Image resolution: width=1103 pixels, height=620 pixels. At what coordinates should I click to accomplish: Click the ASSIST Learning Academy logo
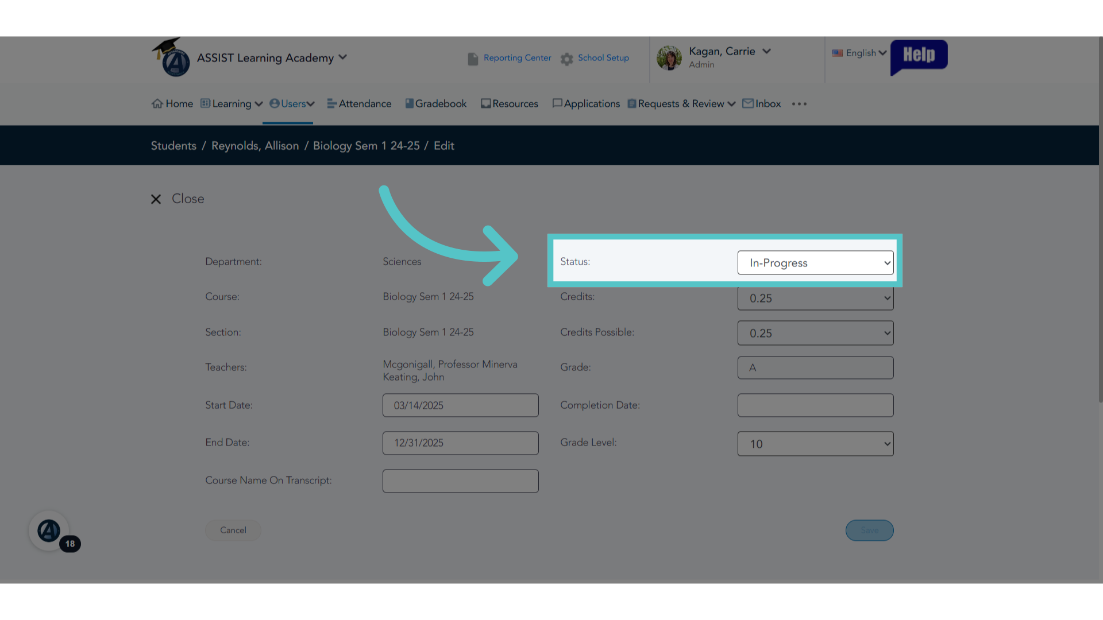pos(171,57)
